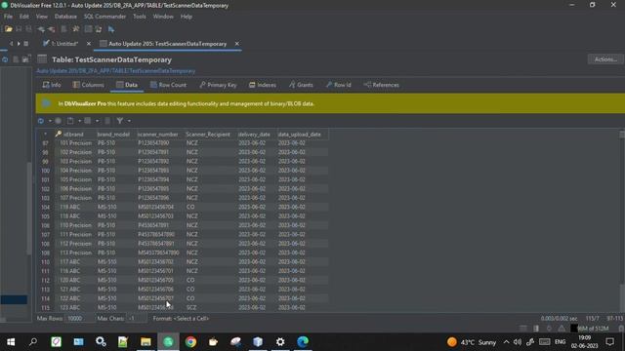625x351 pixels.
Task: Close the Auto Update 205 TestScannerDataTemporary tab
Action: click(236, 43)
